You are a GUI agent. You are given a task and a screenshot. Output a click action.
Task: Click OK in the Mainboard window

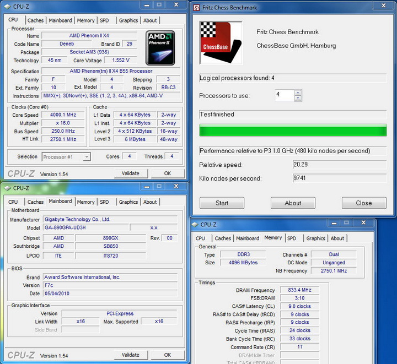[168, 355]
